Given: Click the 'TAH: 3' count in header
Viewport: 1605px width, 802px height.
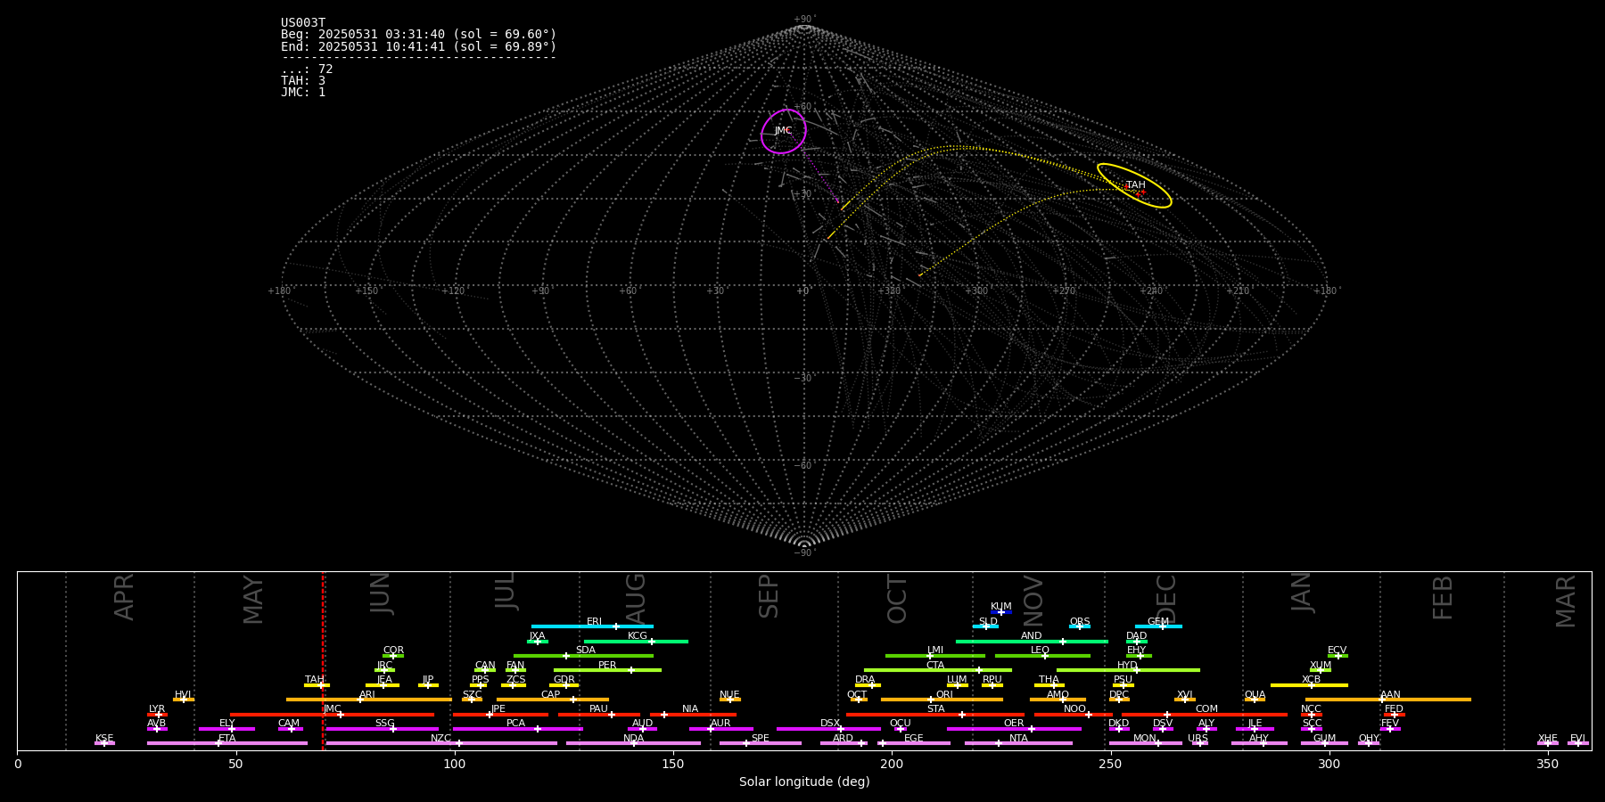Looking at the screenshot, I should tap(303, 81).
